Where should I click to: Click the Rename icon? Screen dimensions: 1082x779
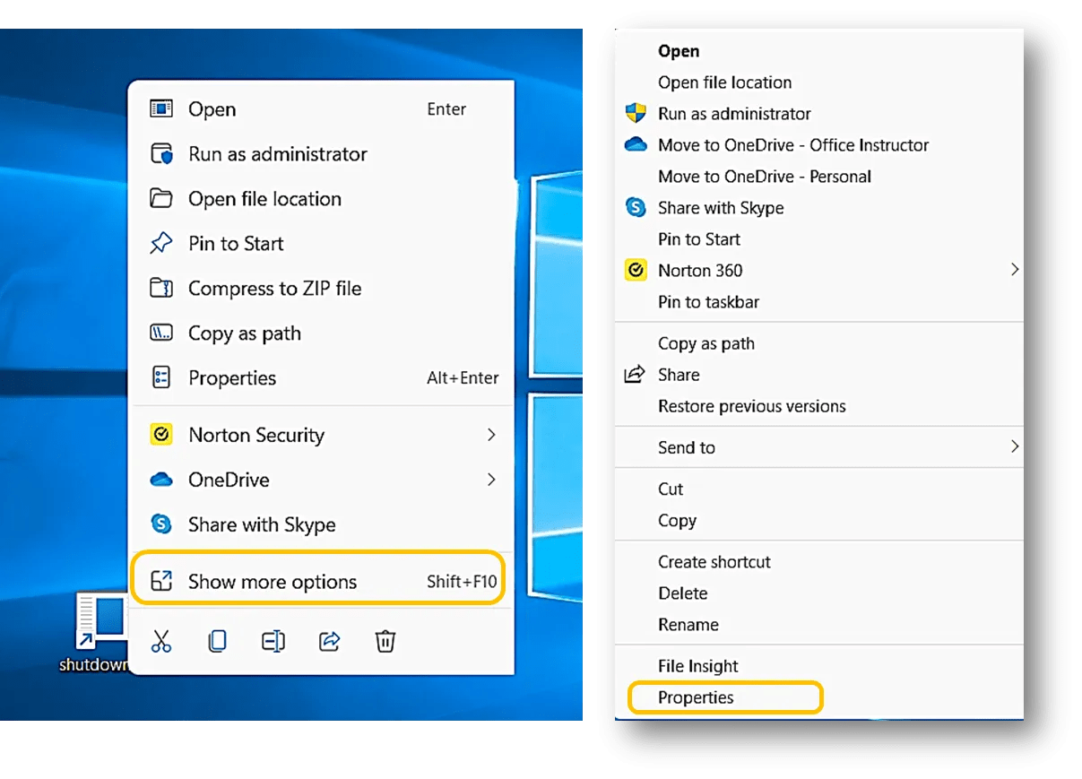(x=273, y=642)
